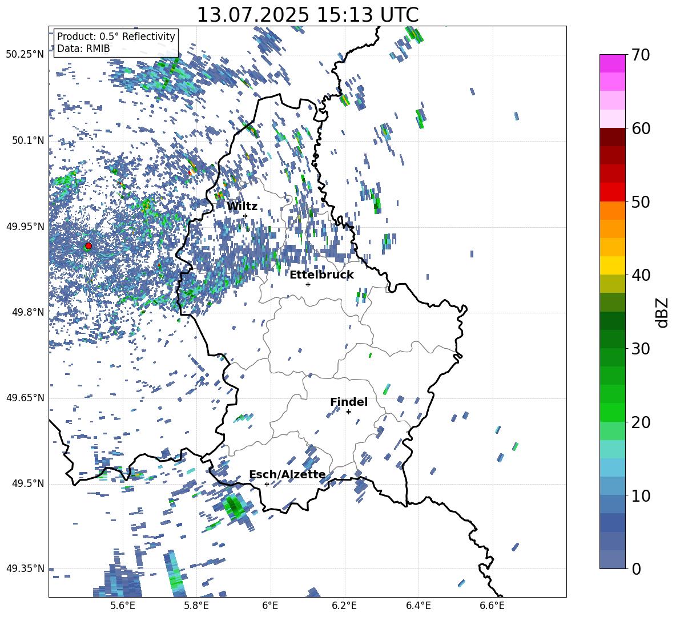Click the Ettelbruck station cross marker
The image size is (676, 617).
pos(308,284)
